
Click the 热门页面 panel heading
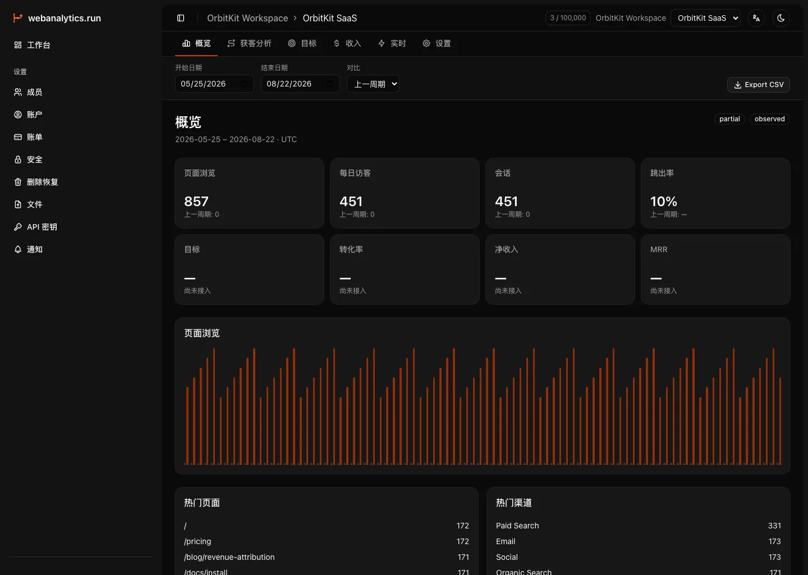coord(202,503)
